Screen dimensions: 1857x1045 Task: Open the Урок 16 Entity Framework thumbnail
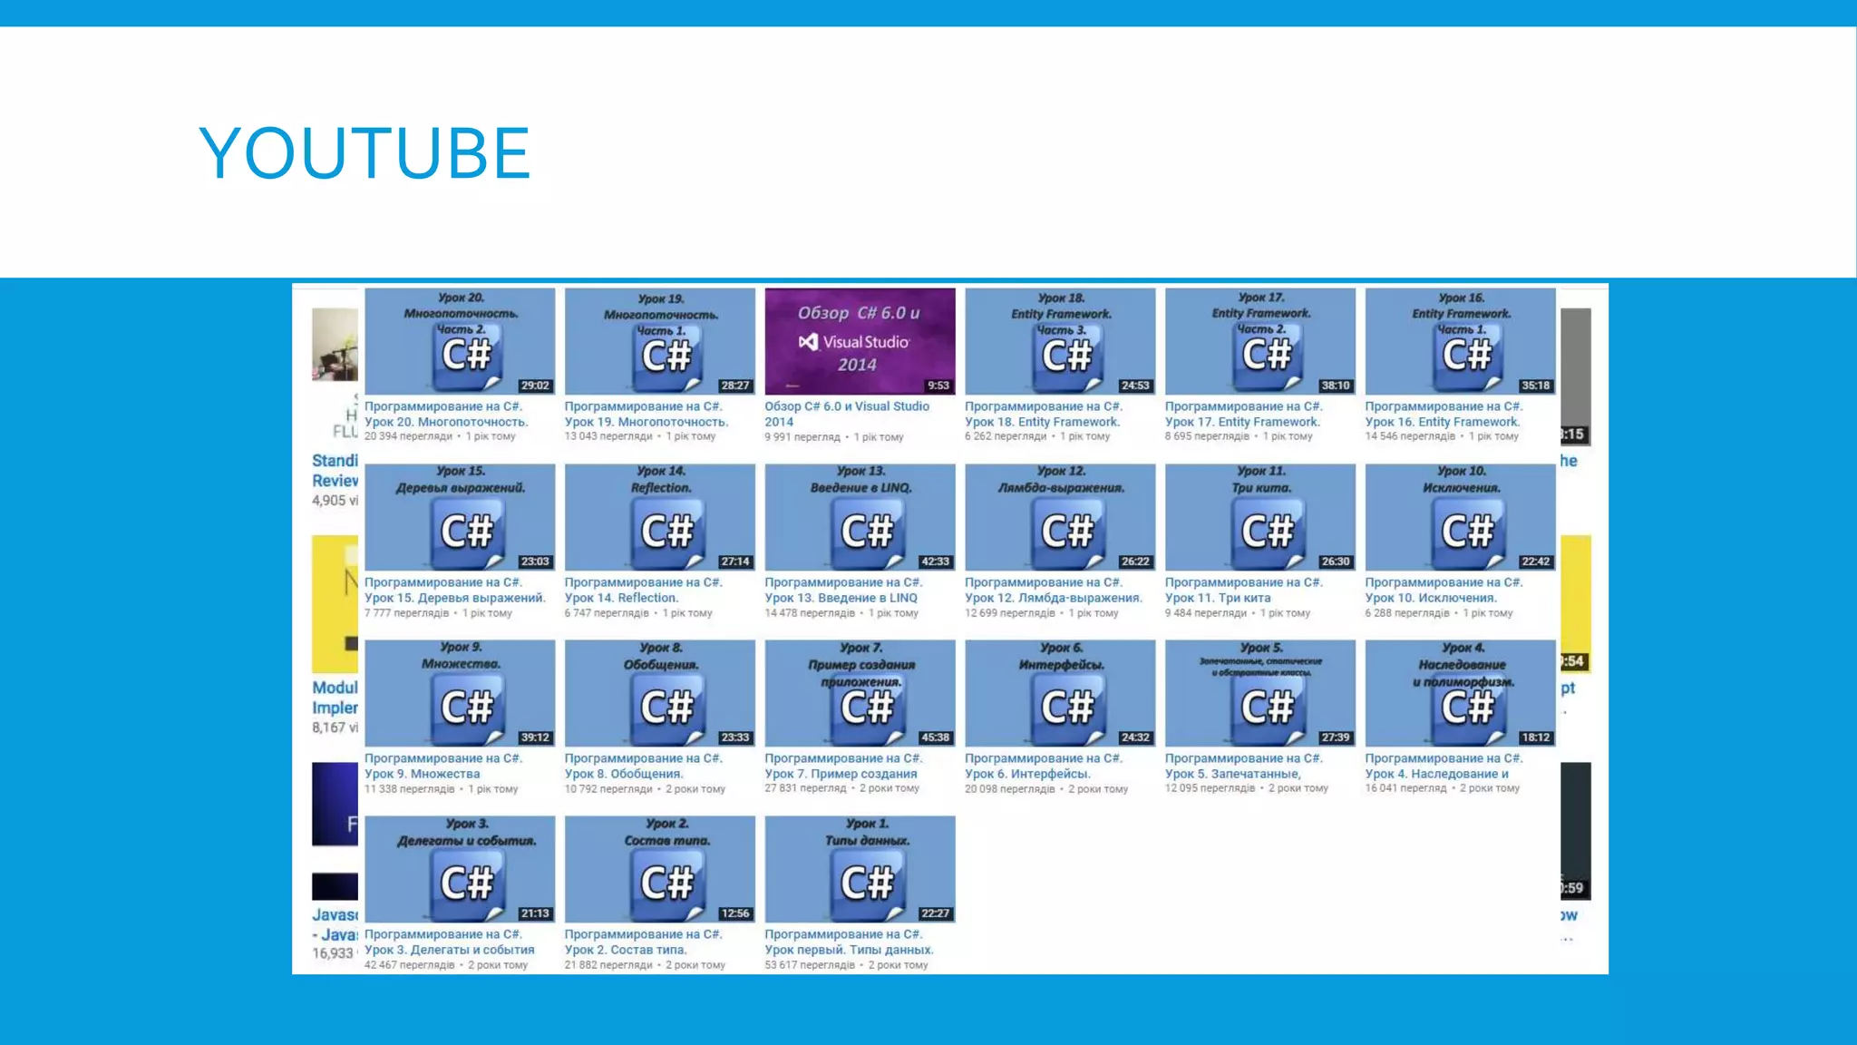pos(1461,341)
